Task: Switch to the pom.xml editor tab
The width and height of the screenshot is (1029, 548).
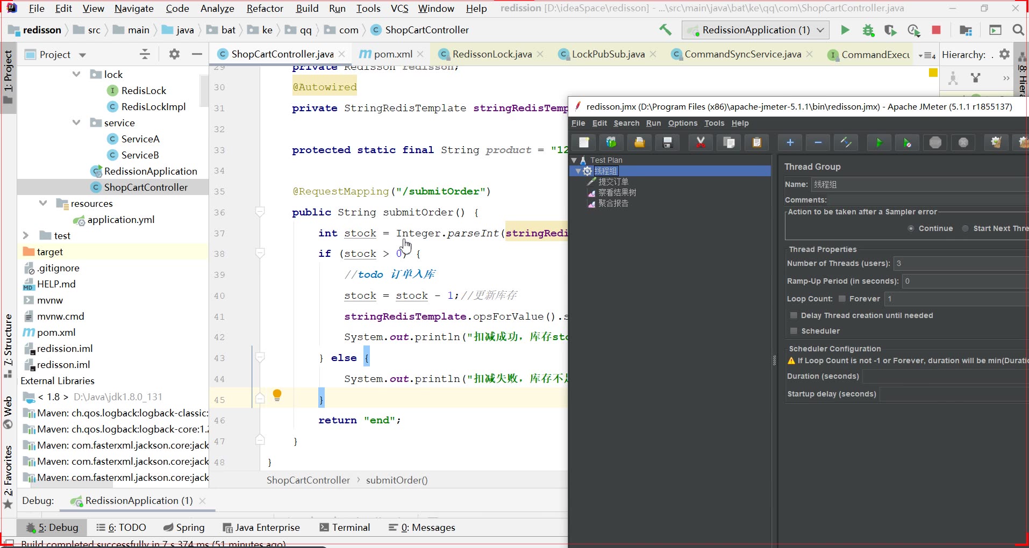Action: (393, 54)
